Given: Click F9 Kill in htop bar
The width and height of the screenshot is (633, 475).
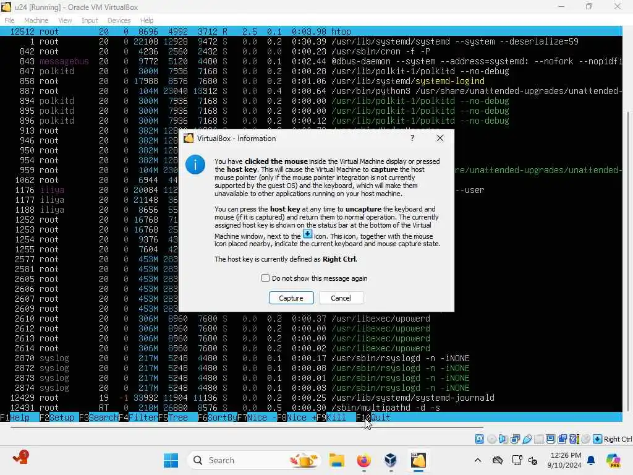Looking at the screenshot, I should click(x=331, y=417).
